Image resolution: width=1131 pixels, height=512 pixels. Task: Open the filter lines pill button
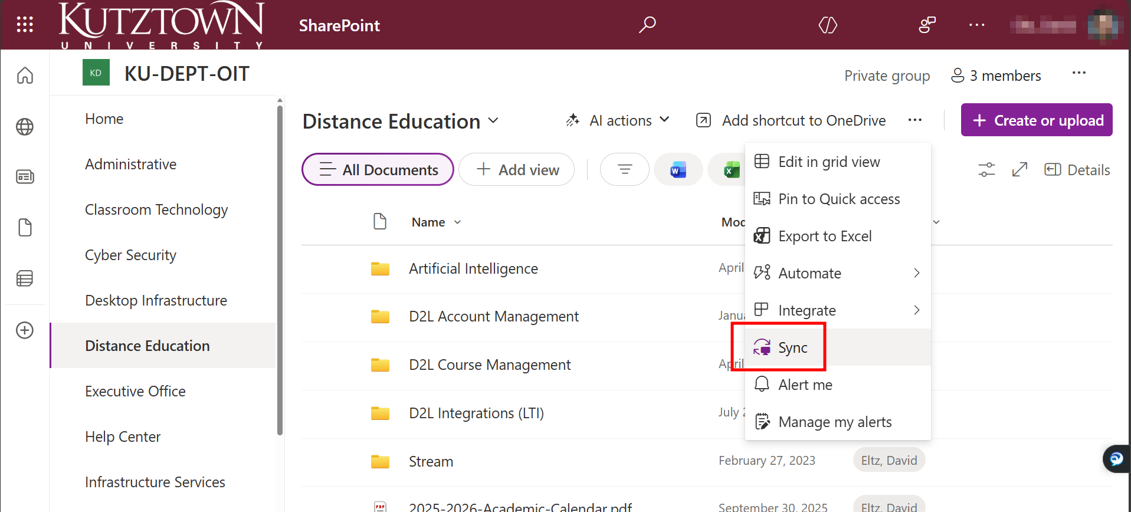pyautogui.click(x=625, y=170)
